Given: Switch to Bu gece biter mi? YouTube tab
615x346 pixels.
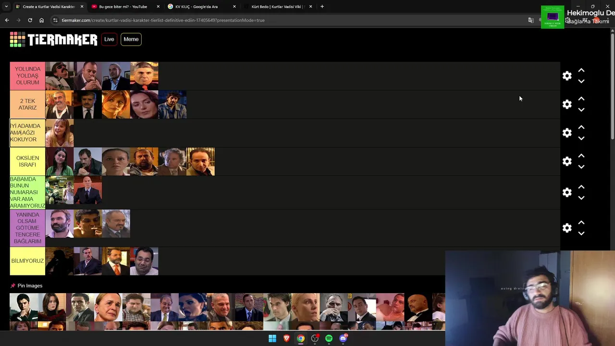Looking at the screenshot, I should 123,7.
